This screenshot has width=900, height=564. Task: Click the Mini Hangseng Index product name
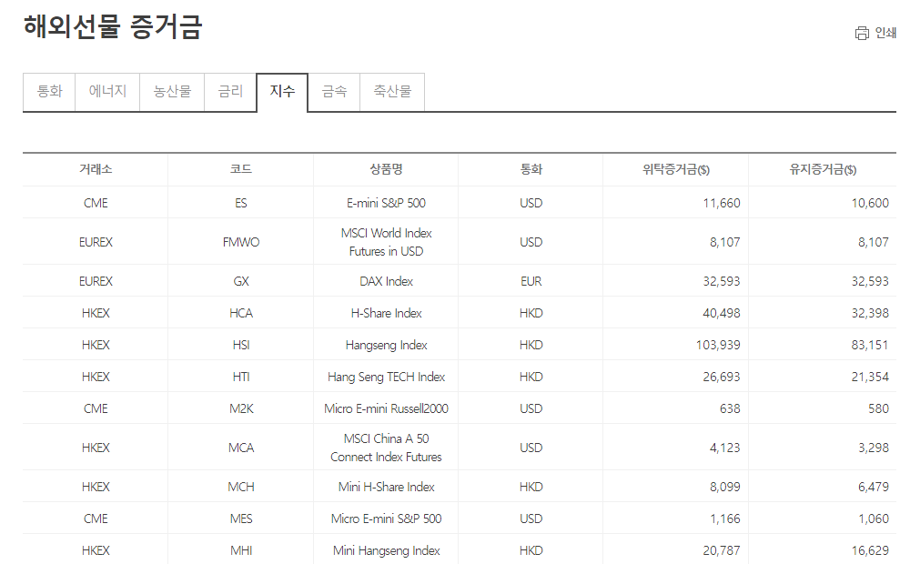pyautogui.click(x=386, y=550)
